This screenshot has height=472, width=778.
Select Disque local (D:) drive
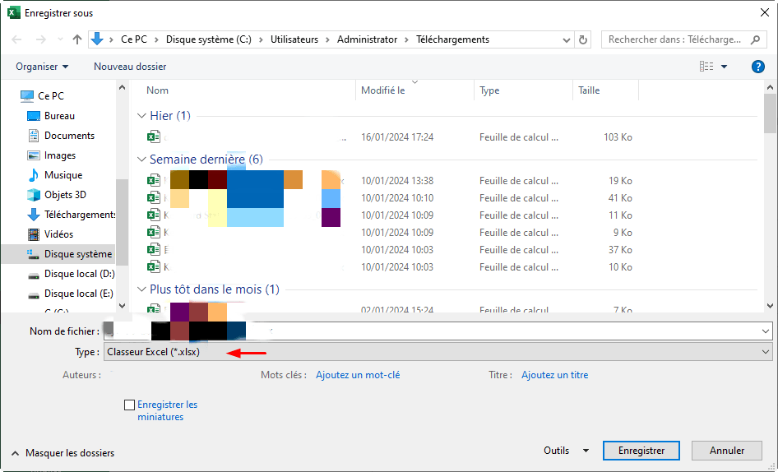coord(78,274)
